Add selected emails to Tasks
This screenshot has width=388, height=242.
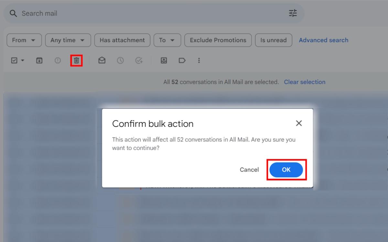138,60
